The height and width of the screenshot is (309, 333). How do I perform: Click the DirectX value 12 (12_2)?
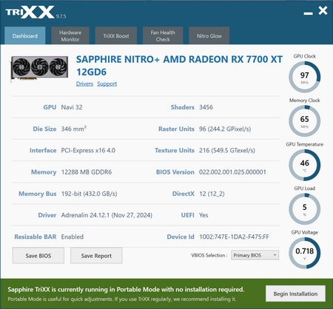[x=212, y=194]
